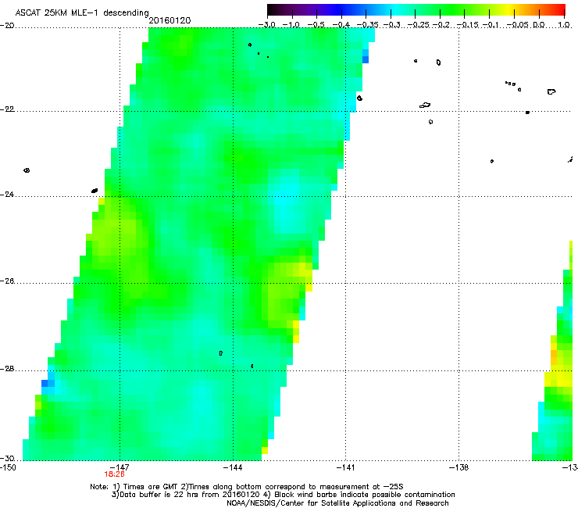Click the colorbar label -0.4

pos(341,25)
